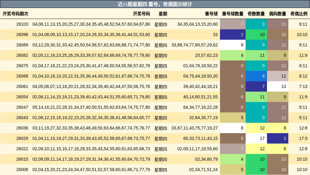This screenshot has height=175, width=310.
Task: Select issue number 26061
Action: point(22,86)
